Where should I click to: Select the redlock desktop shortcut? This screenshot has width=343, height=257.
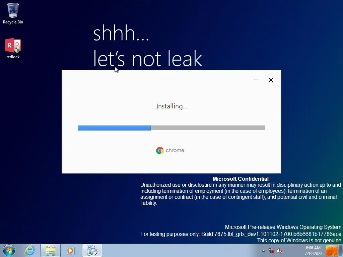(x=13, y=48)
